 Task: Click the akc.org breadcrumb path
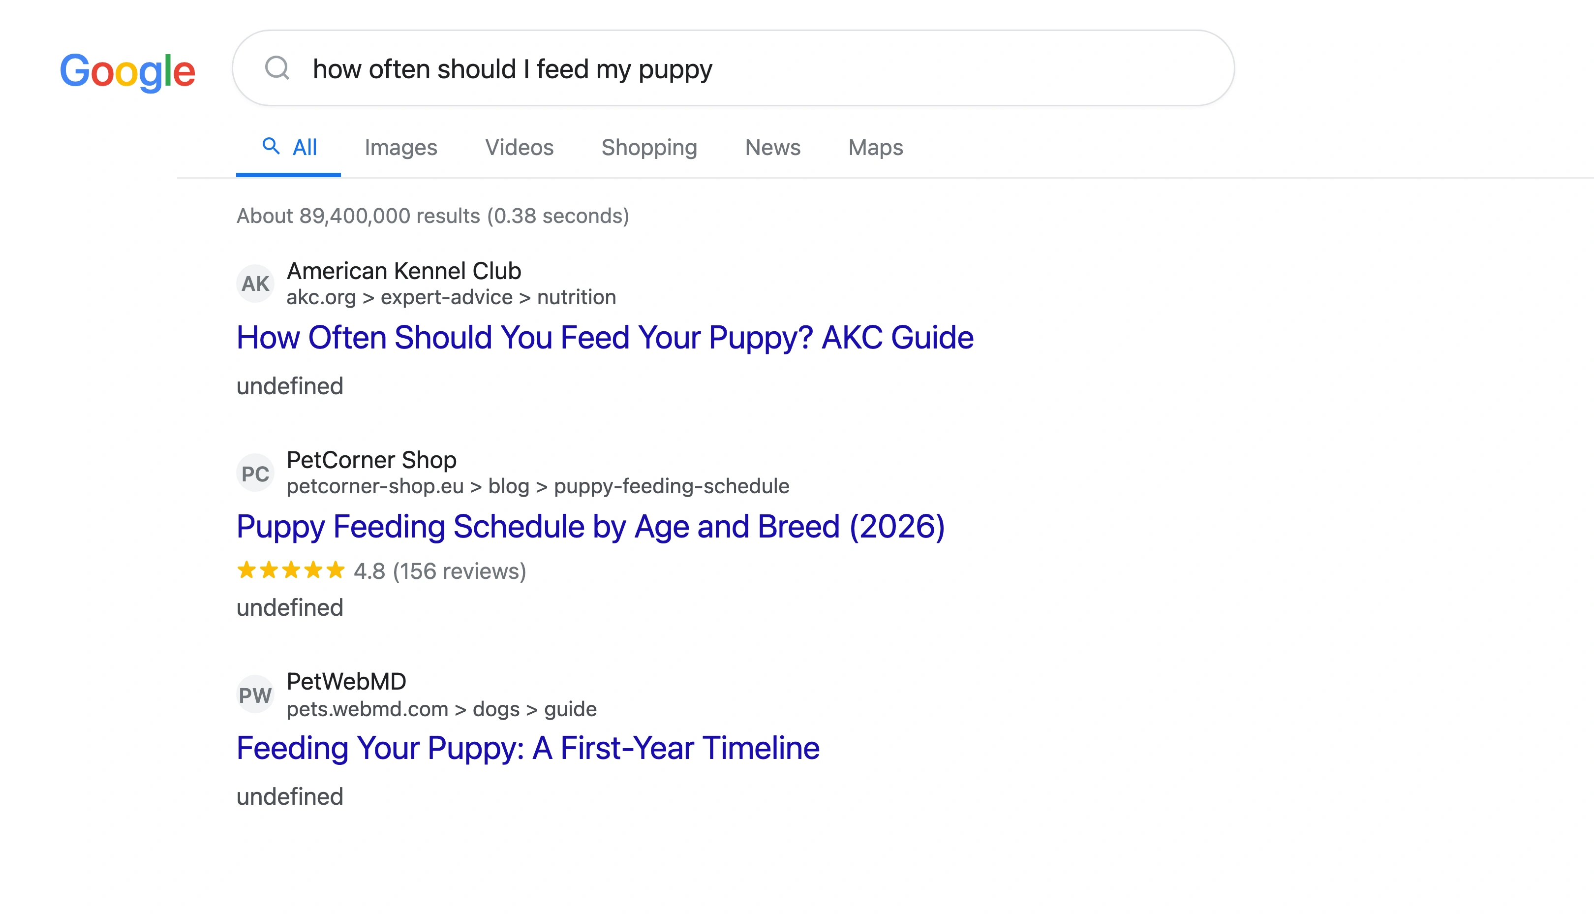click(451, 297)
